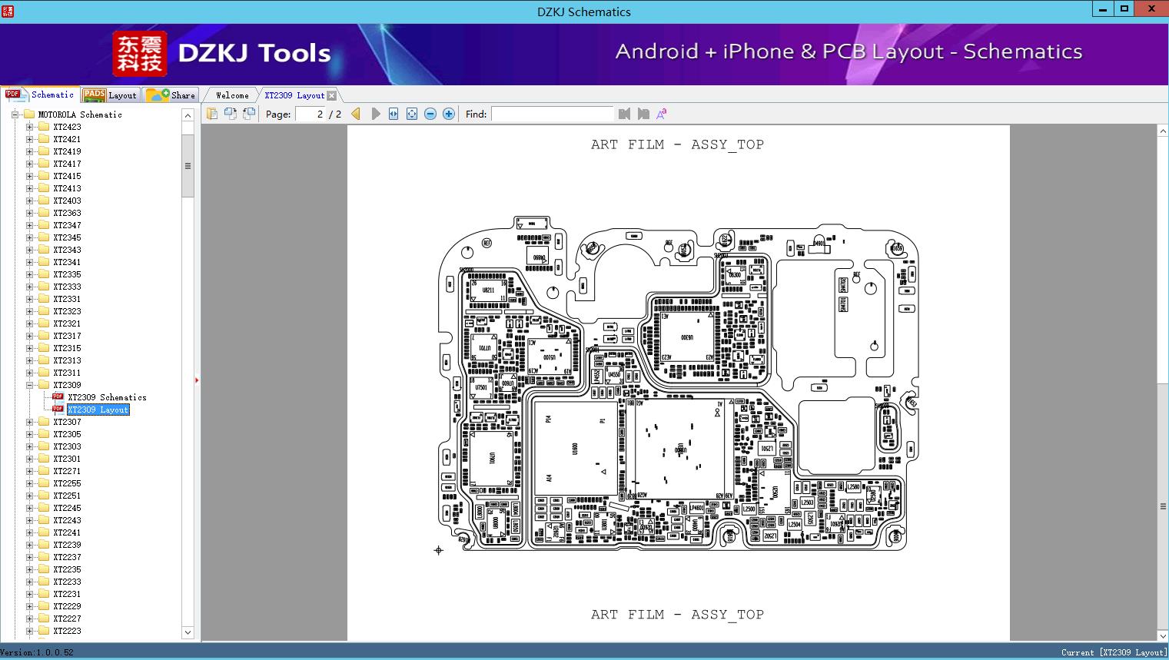Viewport: 1169px width, 660px height.
Task: Expand the XT2345 folder node
Action: pyautogui.click(x=29, y=237)
